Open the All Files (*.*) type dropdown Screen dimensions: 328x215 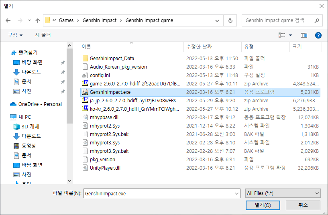(283, 193)
